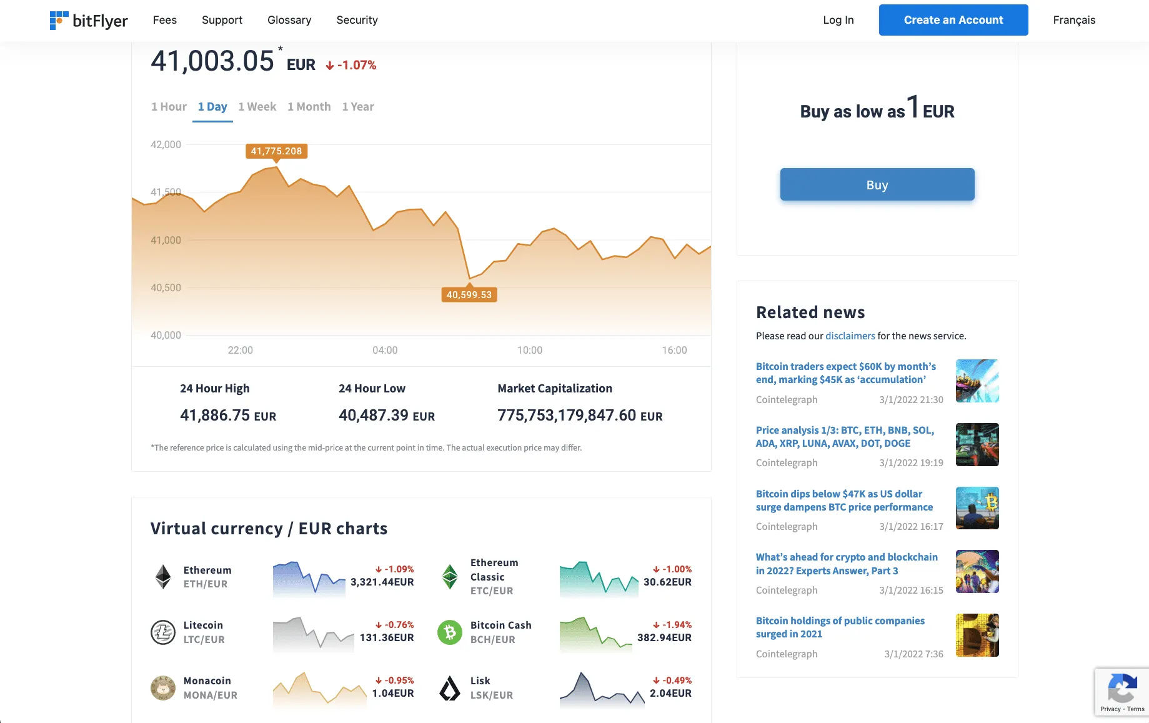1149x723 pixels.
Task: Click the bitFlyer logo
Action: pyautogui.click(x=89, y=21)
